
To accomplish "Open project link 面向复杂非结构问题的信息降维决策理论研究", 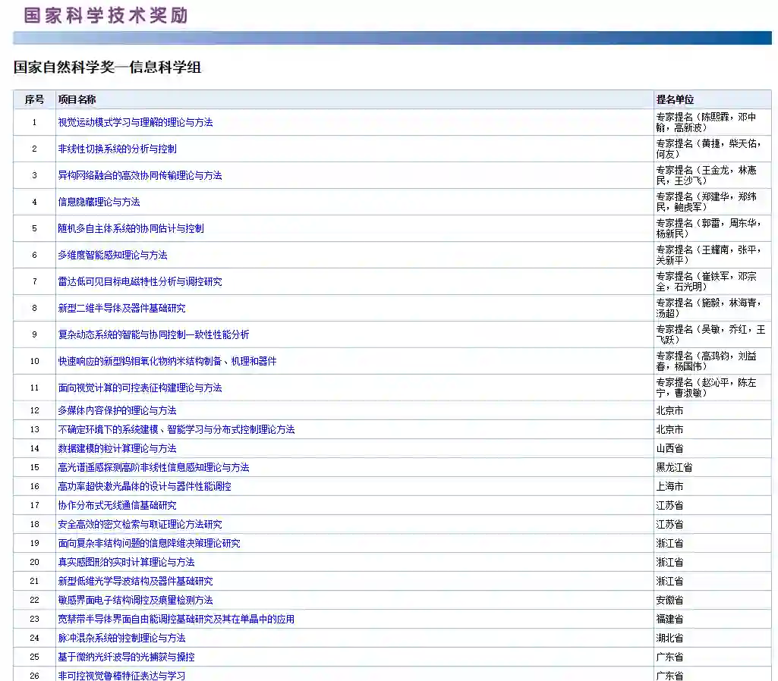I will (x=149, y=543).
